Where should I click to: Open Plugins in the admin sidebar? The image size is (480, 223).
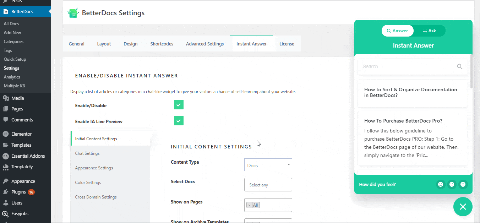click(x=18, y=192)
